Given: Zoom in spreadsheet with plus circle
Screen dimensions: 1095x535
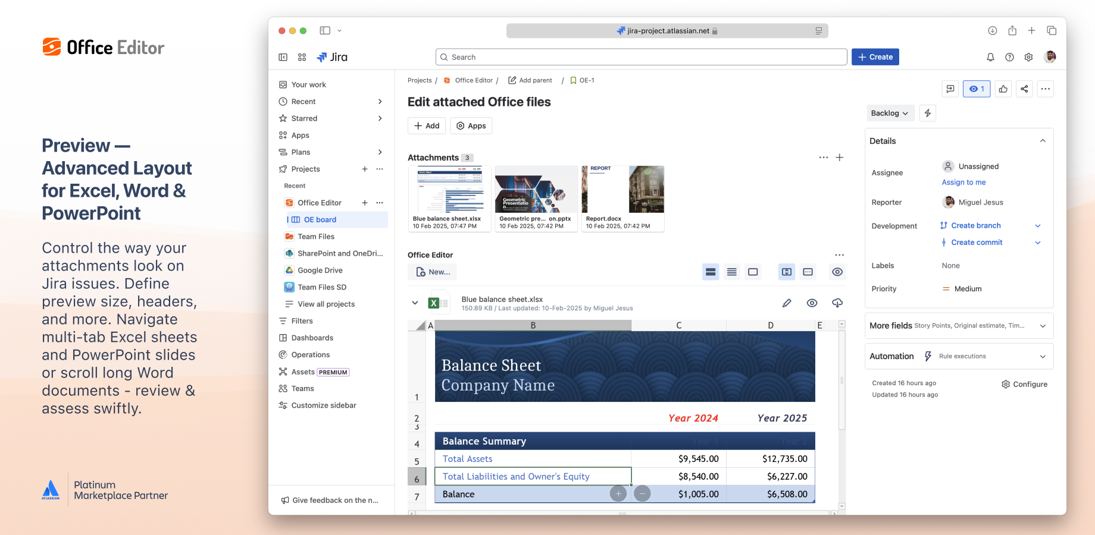Looking at the screenshot, I should coord(618,493).
